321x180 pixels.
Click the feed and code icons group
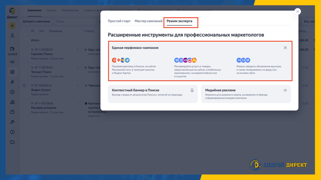tap(243, 60)
